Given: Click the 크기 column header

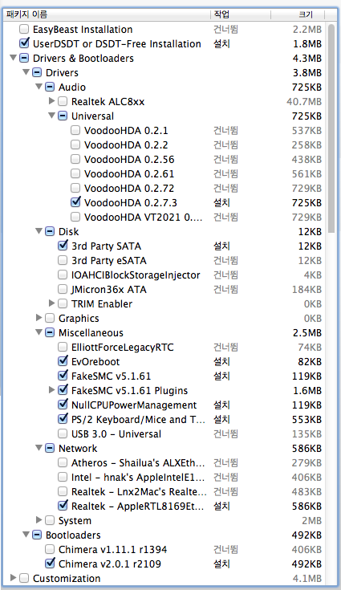Looking at the screenshot, I should tap(298, 14).
